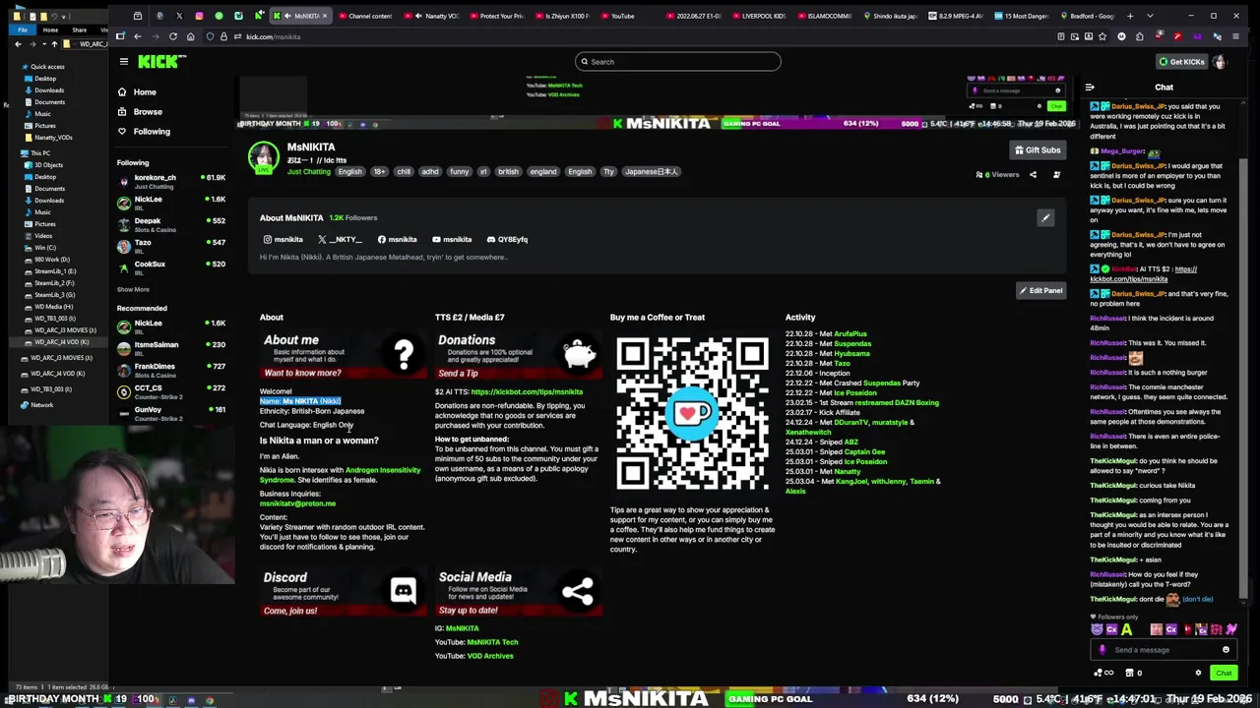This screenshot has width=1260, height=708.
Task: Select Network in File Explorer tree
Action: pyautogui.click(x=41, y=404)
